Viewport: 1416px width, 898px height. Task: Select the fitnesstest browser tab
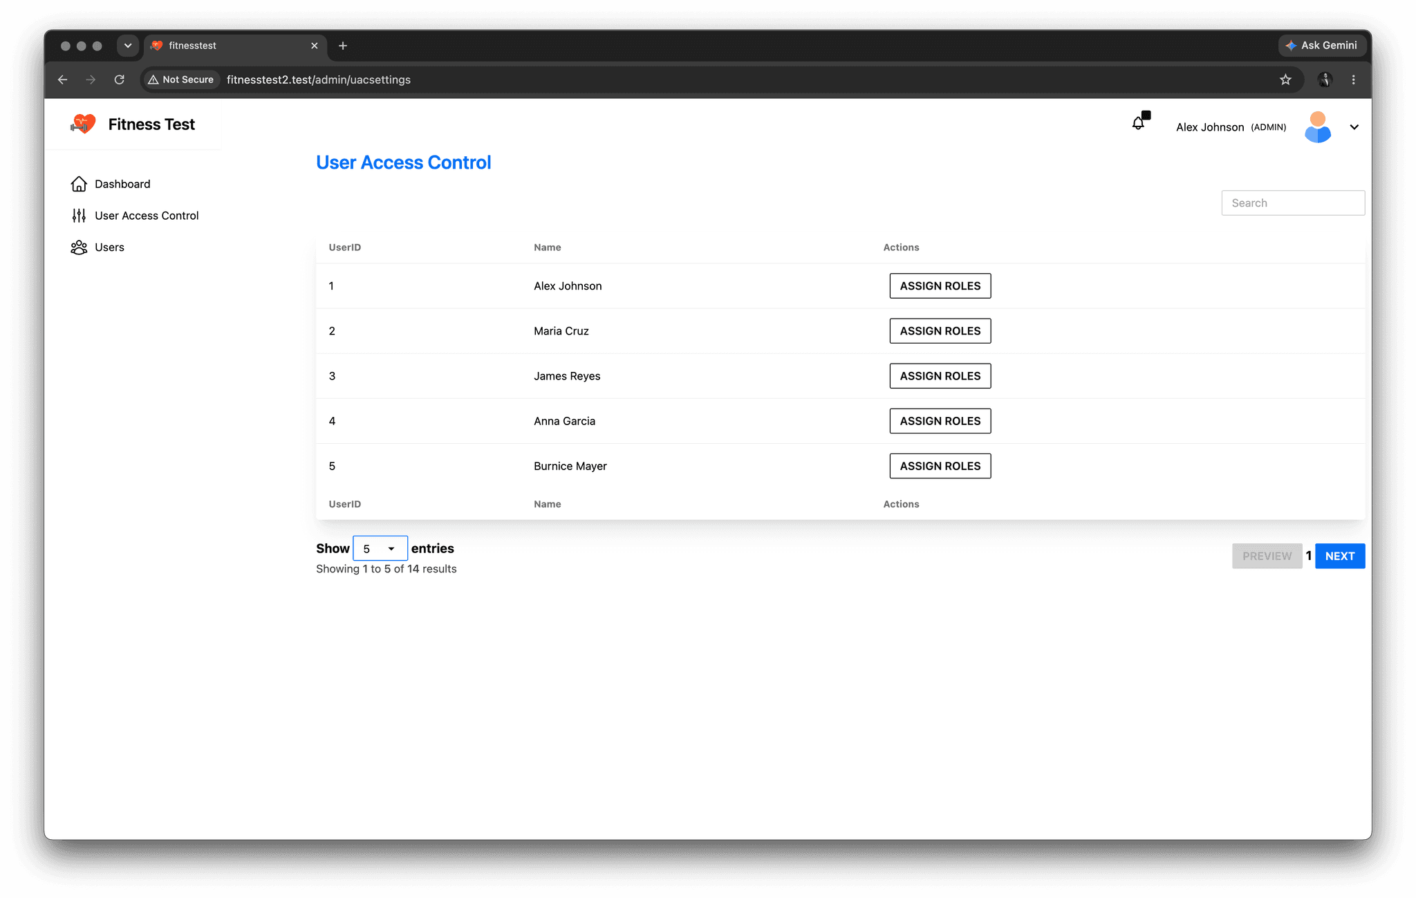coord(235,46)
